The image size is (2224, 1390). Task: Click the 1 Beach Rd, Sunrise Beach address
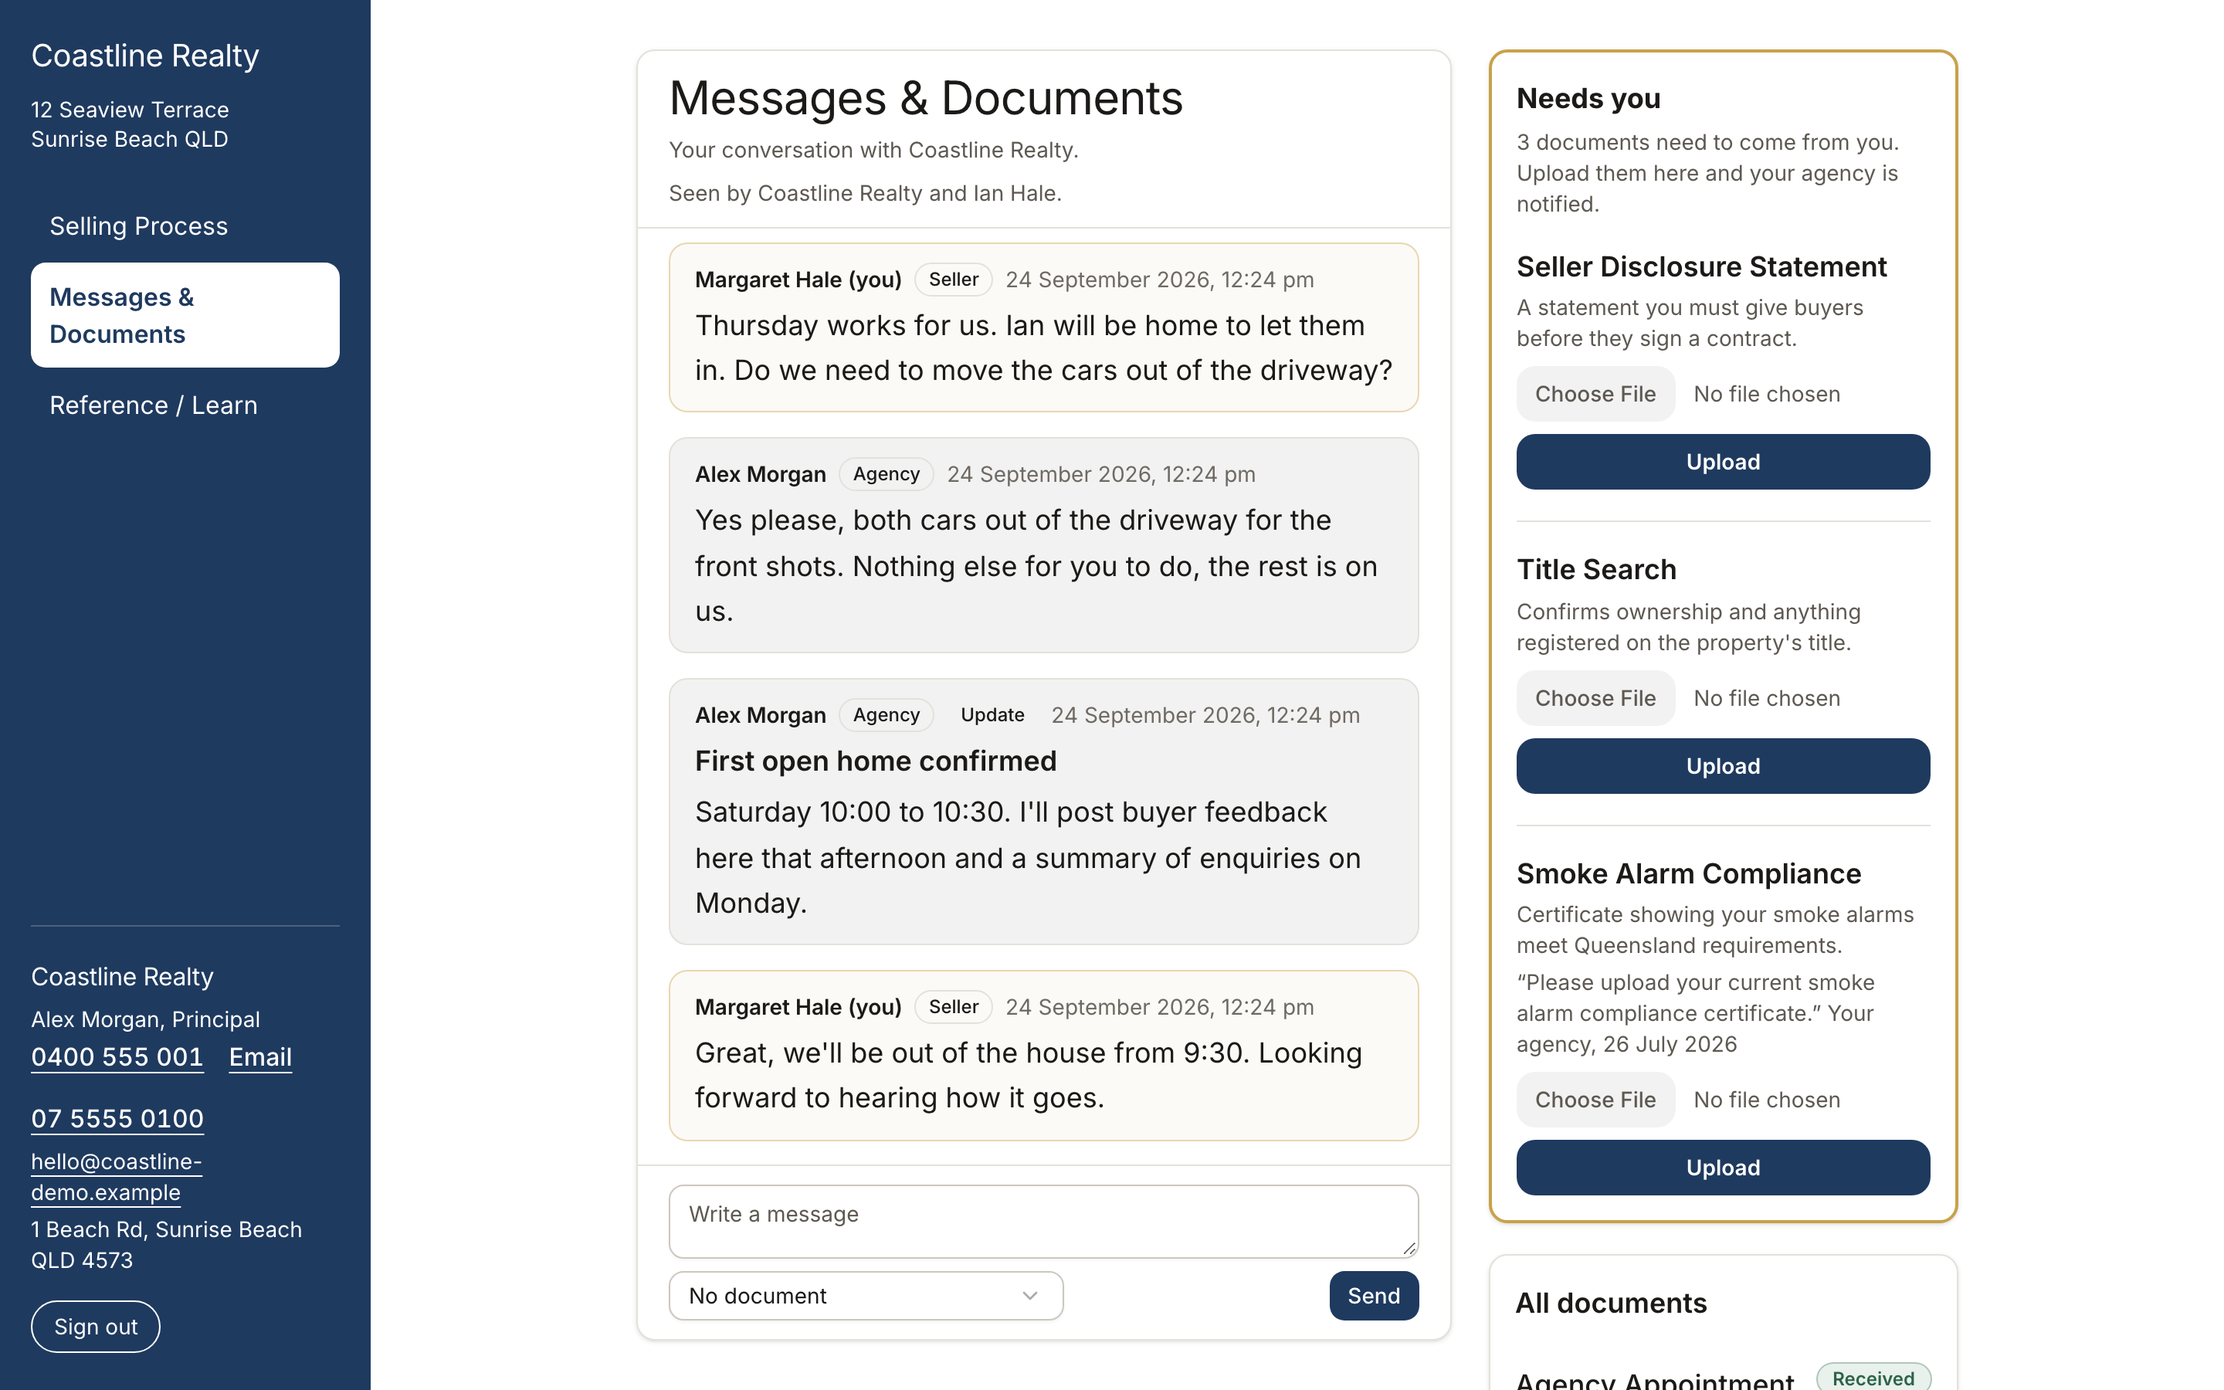[166, 1245]
